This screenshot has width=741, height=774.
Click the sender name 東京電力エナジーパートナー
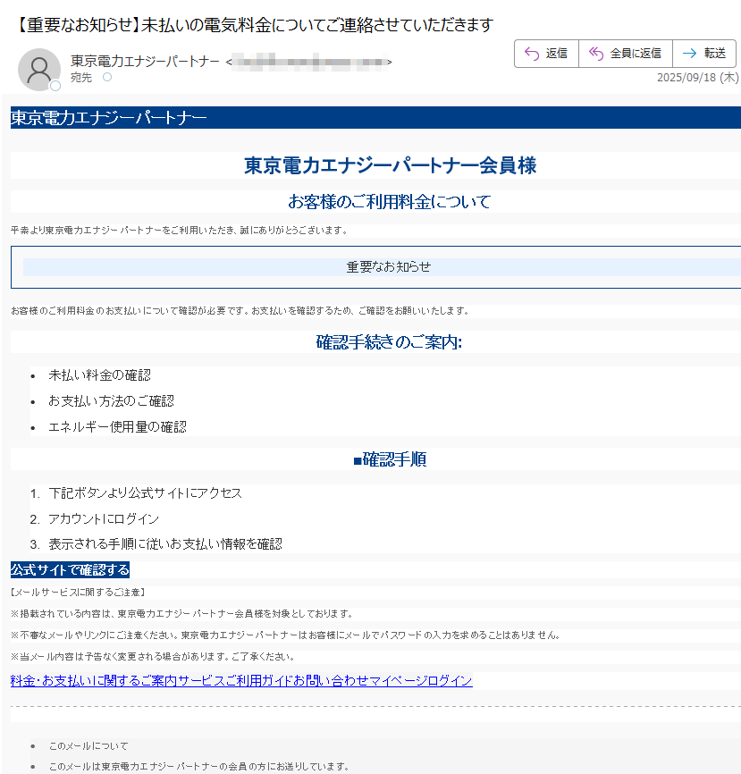[145, 61]
